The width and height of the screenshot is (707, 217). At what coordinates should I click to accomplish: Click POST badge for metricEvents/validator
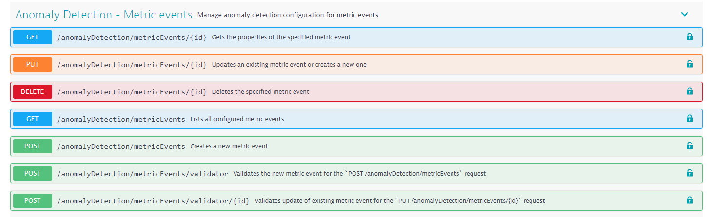click(33, 173)
